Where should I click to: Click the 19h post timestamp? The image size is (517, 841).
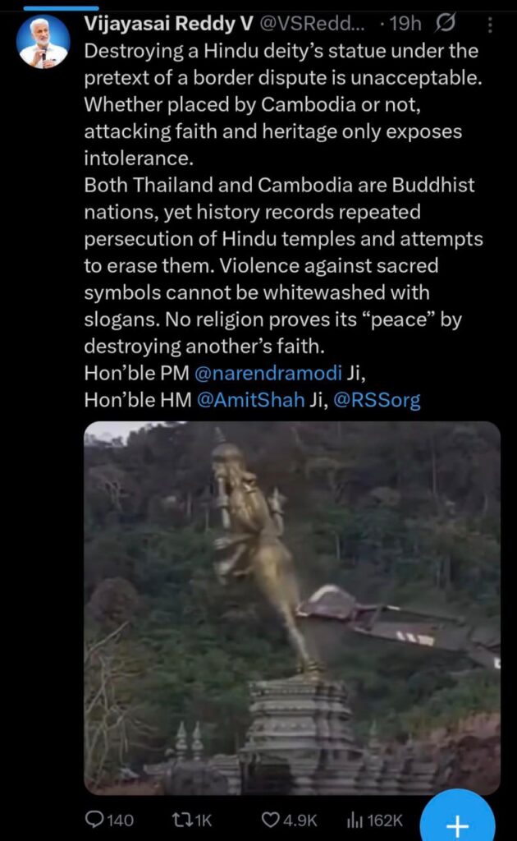405,24
